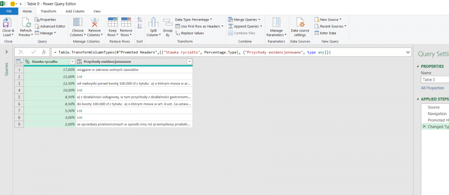Image resolution: width=449 pixels, height=195 pixels.
Task: Open the Plik file tab
Action: [x=9, y=11]
